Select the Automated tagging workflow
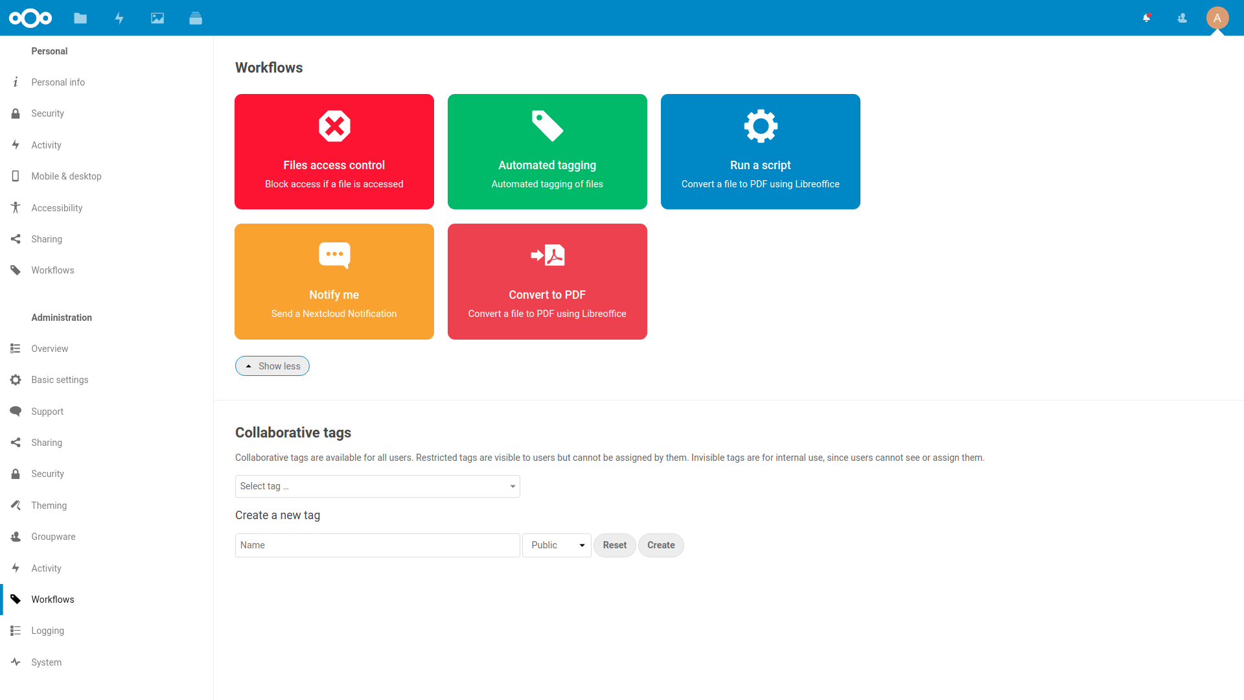The image size is (1244, 700). point(547,151)
